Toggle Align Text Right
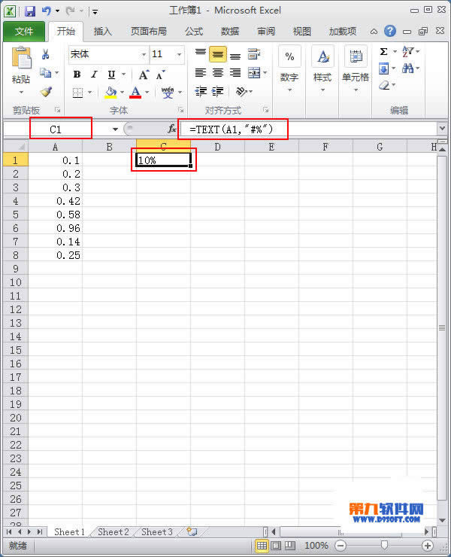Image resolution: width=451 pixels, height=557 pixels. pyautogui.click(x=235, y=73)
